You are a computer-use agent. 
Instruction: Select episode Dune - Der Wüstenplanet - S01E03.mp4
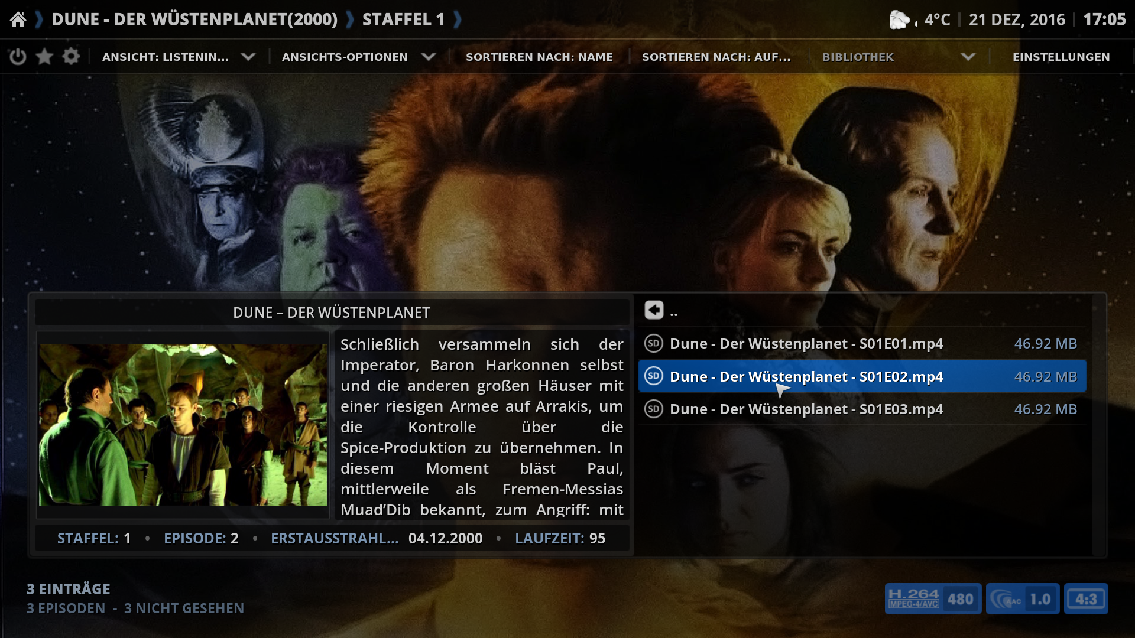pyautogui.click(x=862, y=409)
